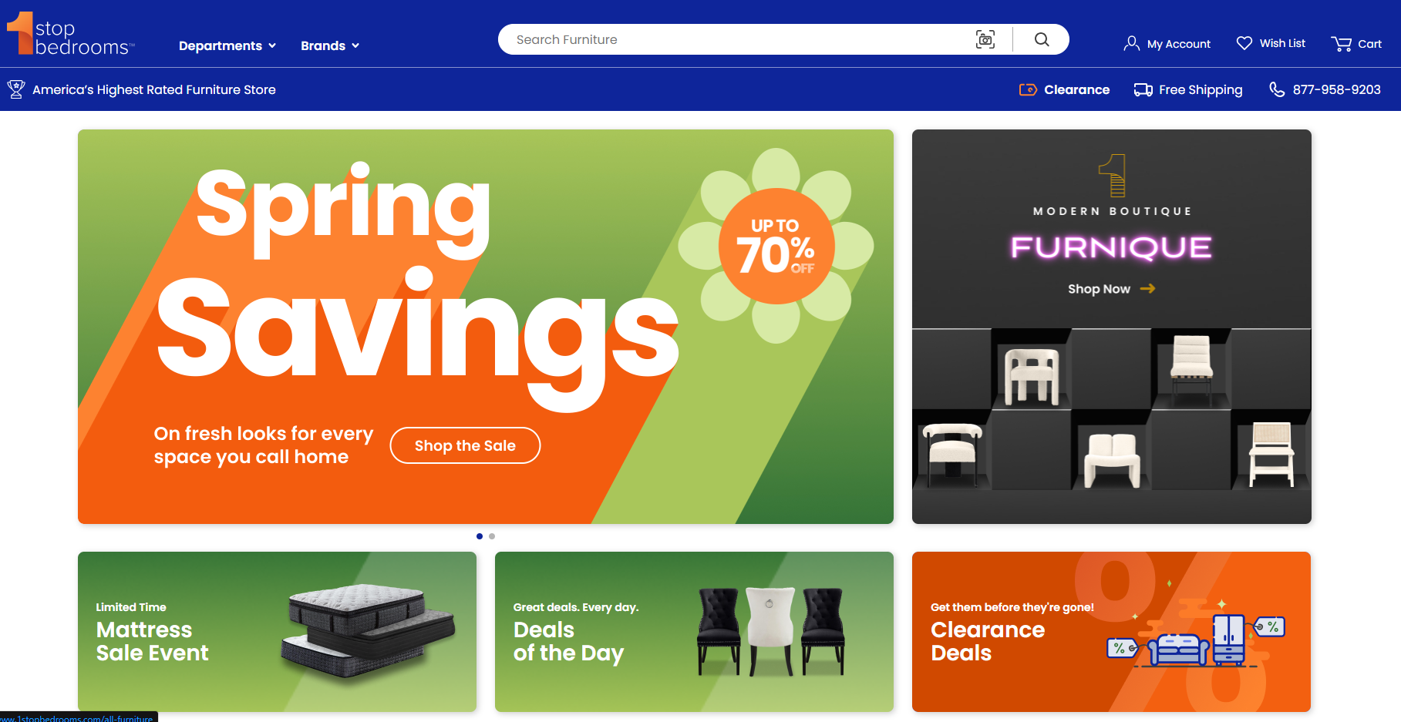This screenshot has height=722, width=1401.
Task: Click the Free Shipping truck icon
Action: (x=1143, y=89)
